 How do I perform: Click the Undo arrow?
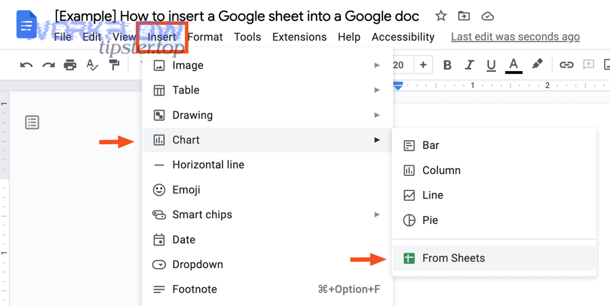(26, 65)
